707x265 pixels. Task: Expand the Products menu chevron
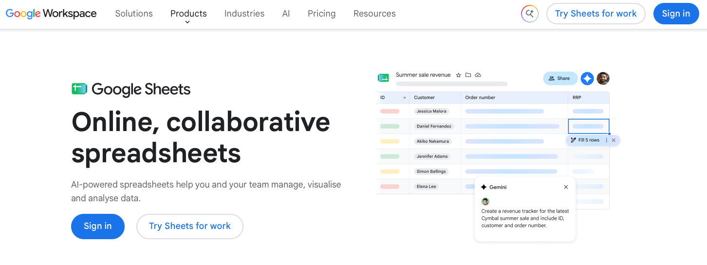(187, 22)
